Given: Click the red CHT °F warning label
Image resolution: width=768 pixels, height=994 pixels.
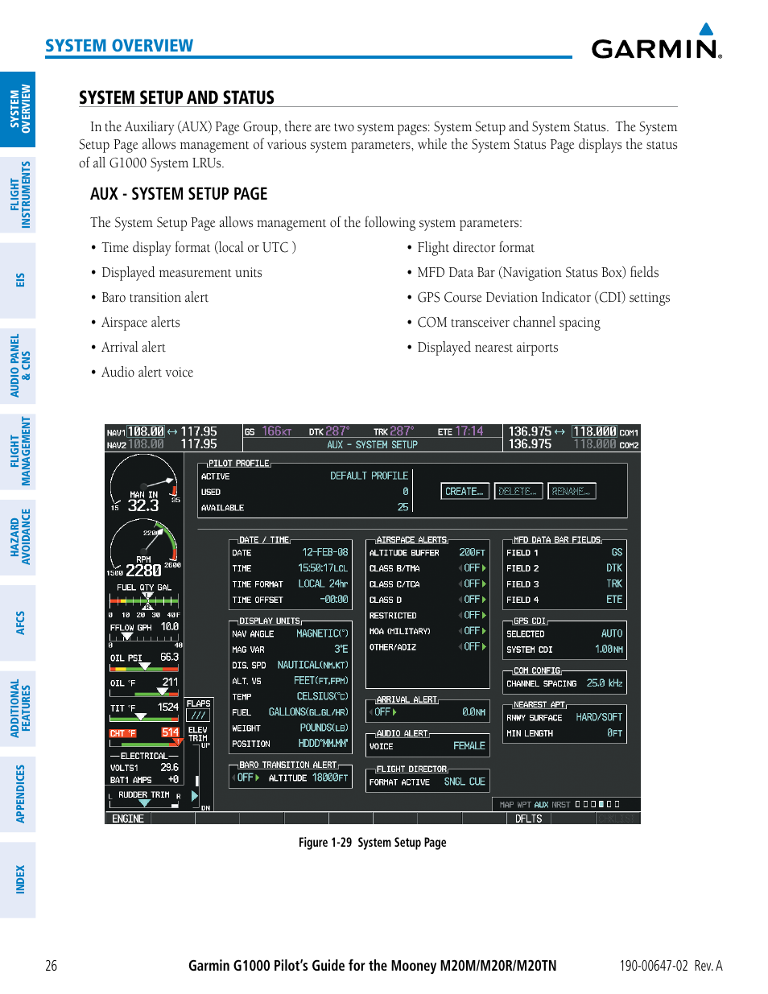Looking at the screenshot, I should [x=123, y=733].
